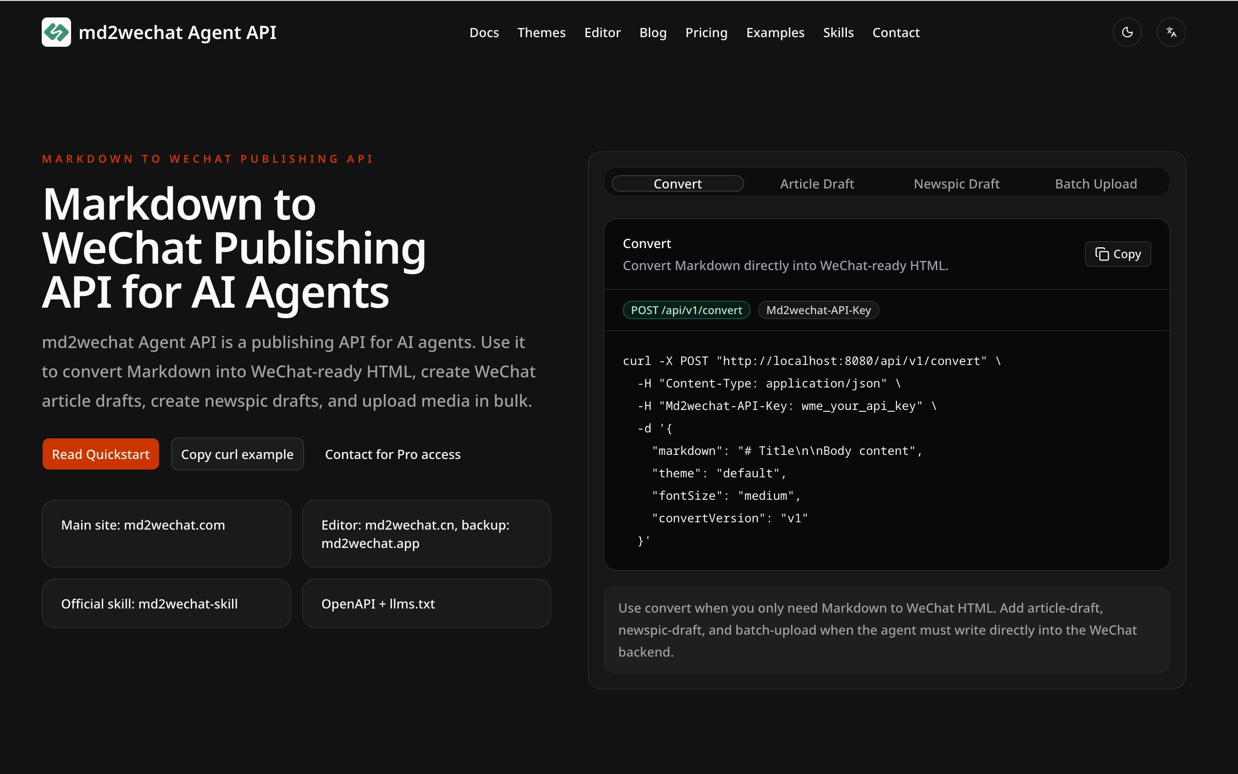The height and width of the screenshot is (774, 1238).
Task: Click the md2wechat logo icon
Action: coord(56,32)
